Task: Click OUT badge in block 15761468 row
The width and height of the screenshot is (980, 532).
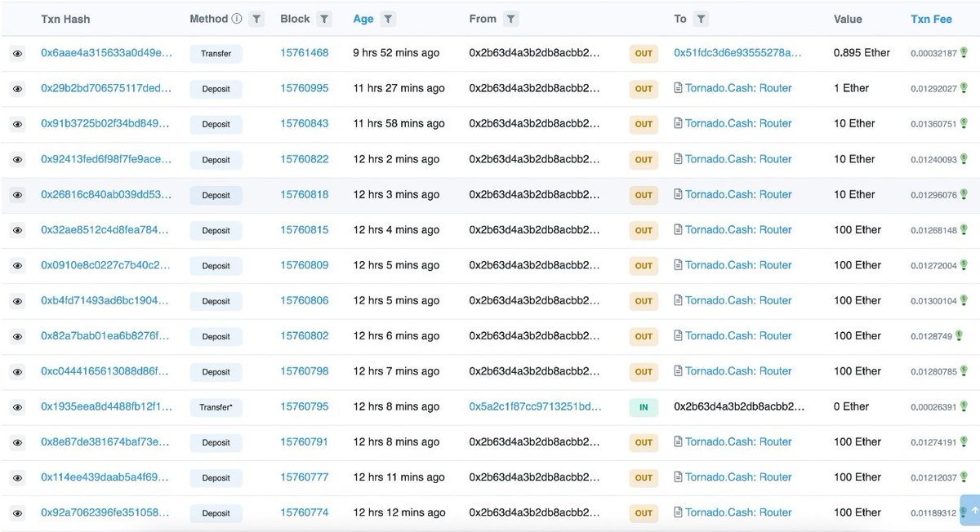Action: [644, 54]
